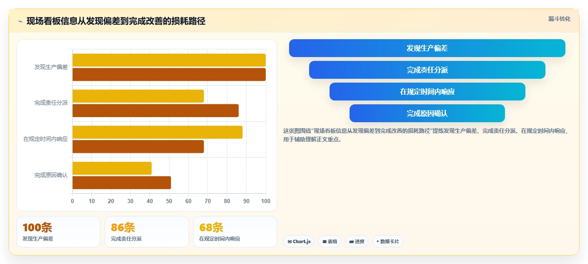Select the 发现生产偏差 funnel stage
The height and width of the screenshot is (264, 588).
pos(427,48)
